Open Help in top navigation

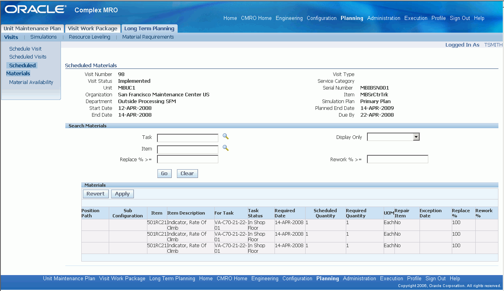coord(479,18)
